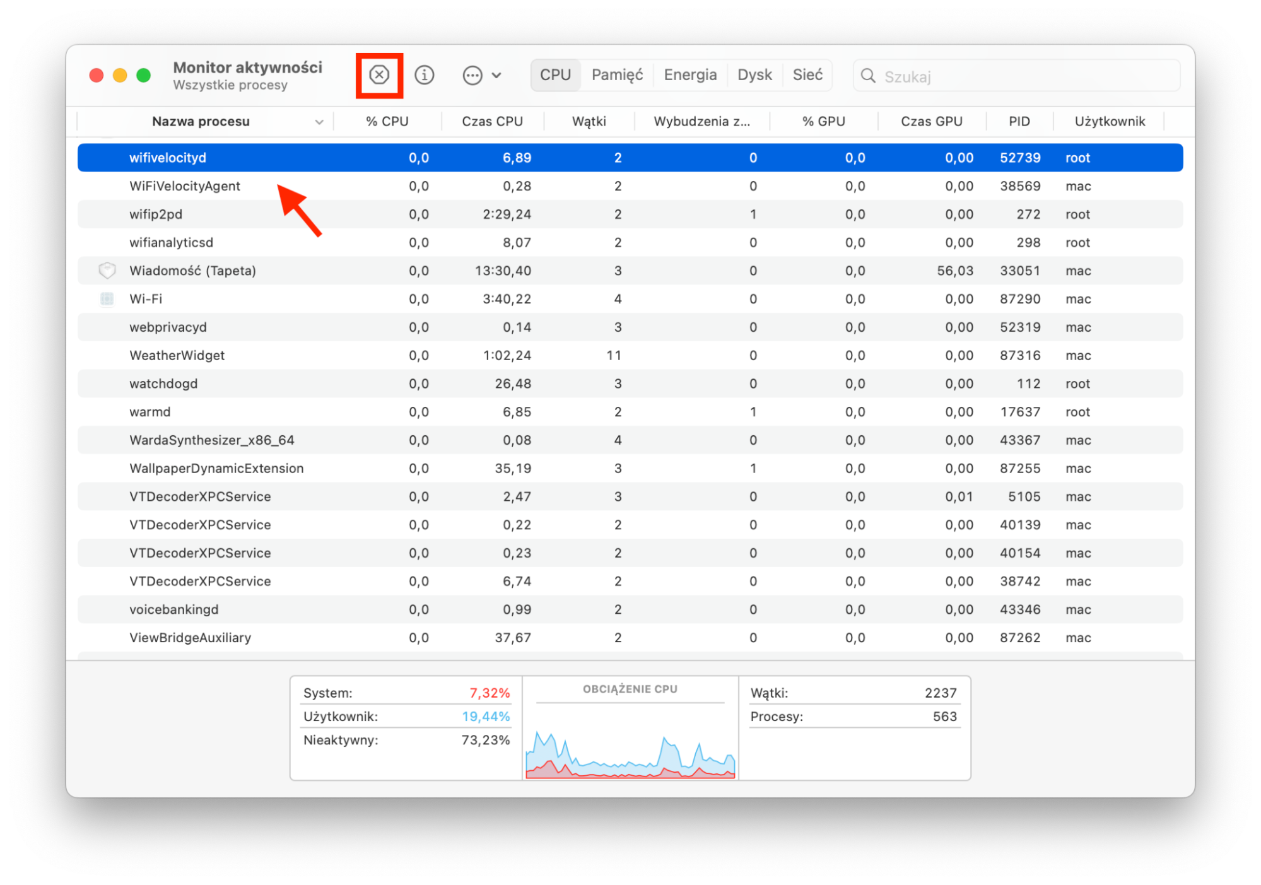Open the Energia tab

(690, 75)
